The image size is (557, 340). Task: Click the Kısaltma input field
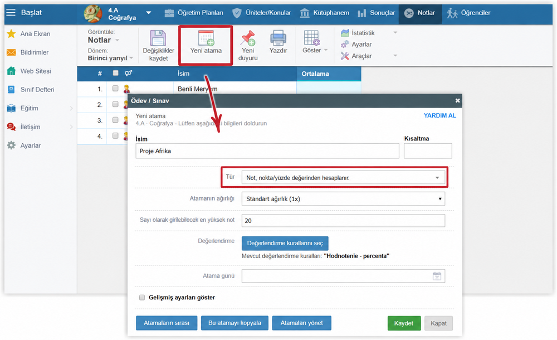click(x=428, y=151)
